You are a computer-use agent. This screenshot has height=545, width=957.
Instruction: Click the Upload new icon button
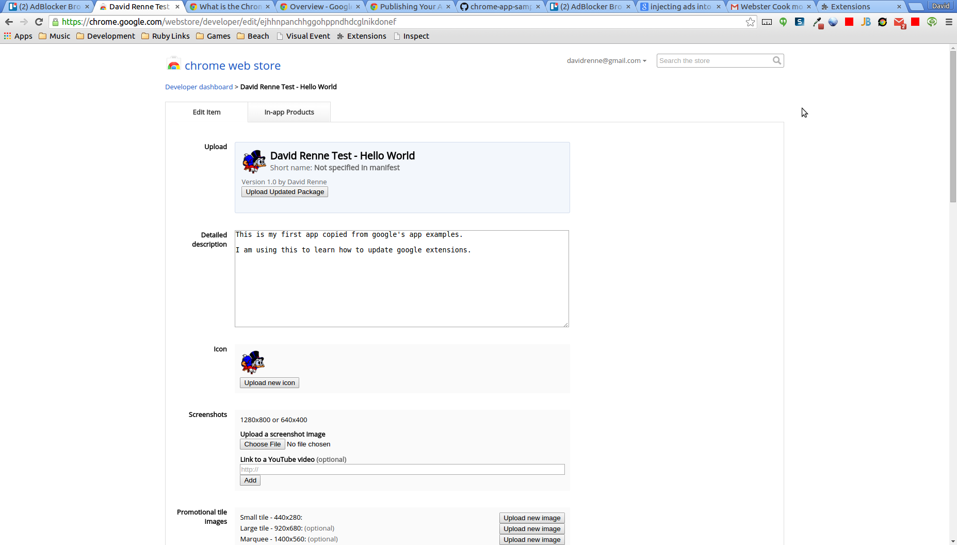point(269,382)
